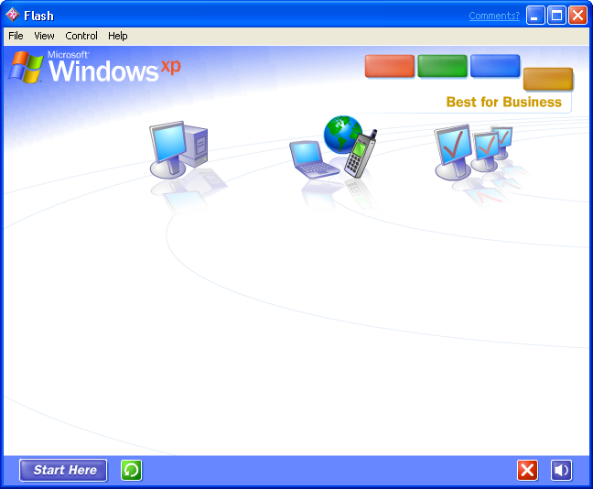Click the Best for Business heading
The height and width of the screenshot is (489, 593).
tap(503, 103)
